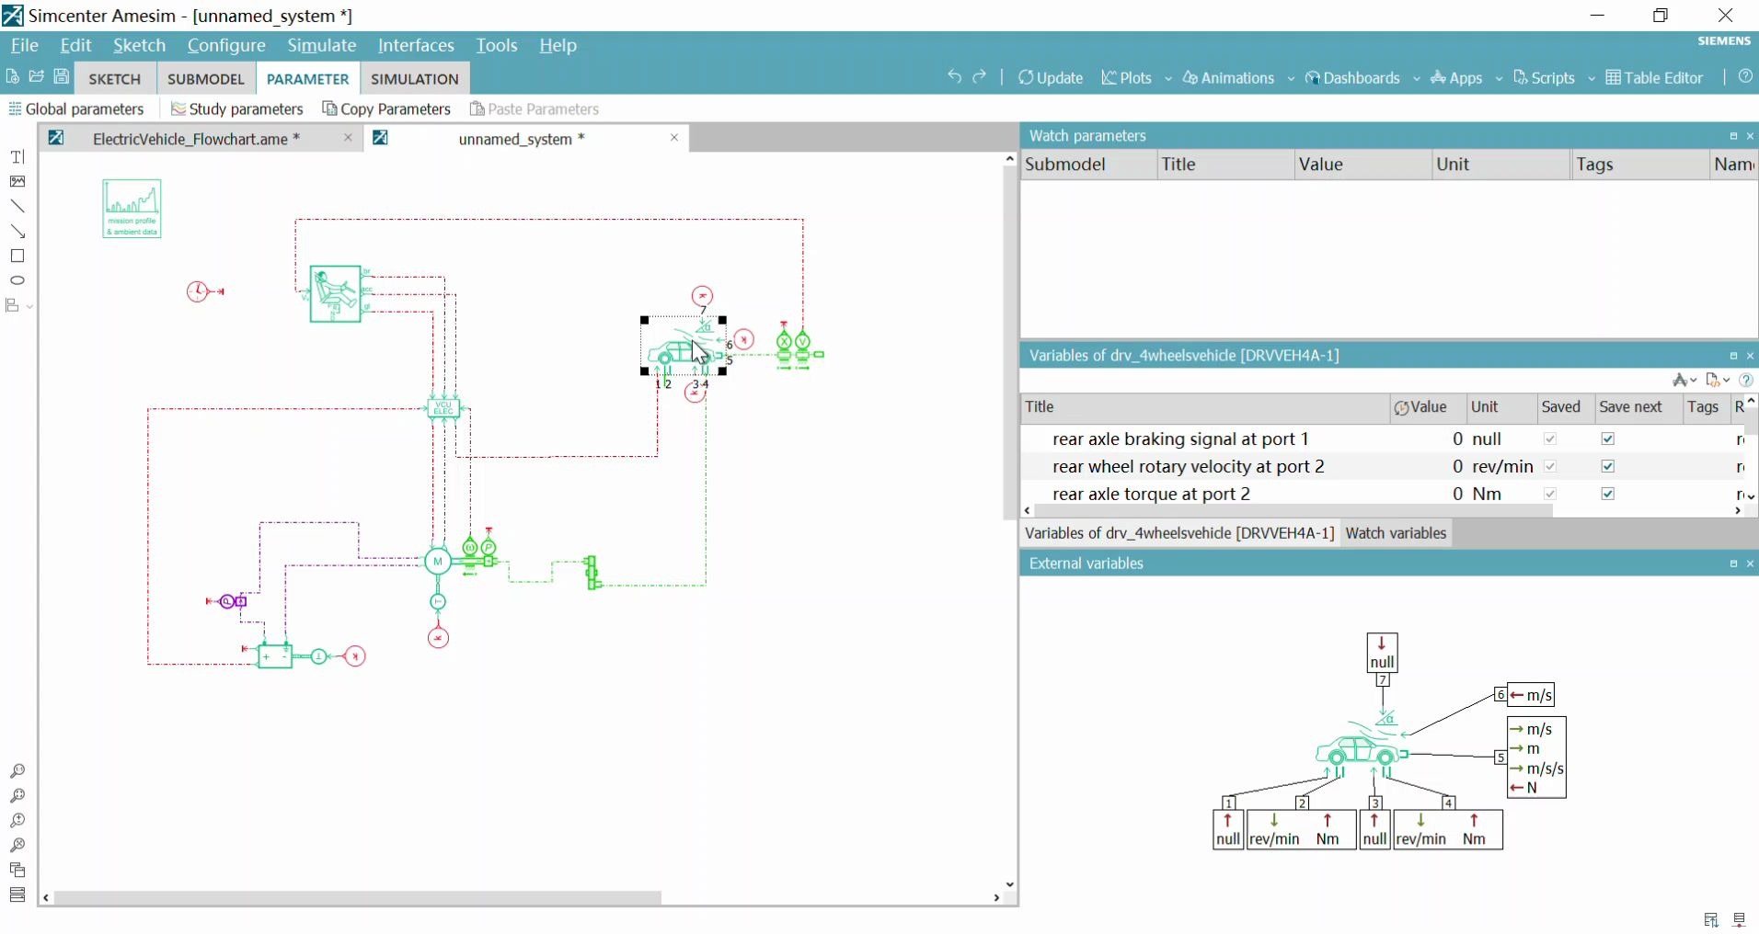
Task: Open the Table Editor
Action: tap(1654, 78)
